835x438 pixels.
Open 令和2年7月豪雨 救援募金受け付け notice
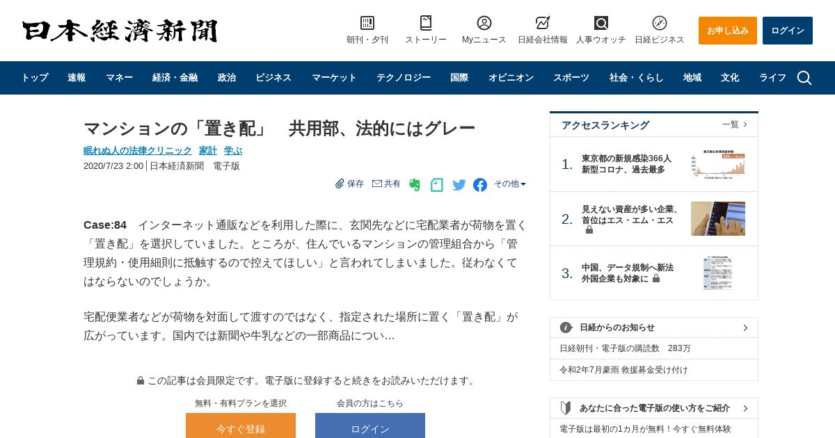623,370
